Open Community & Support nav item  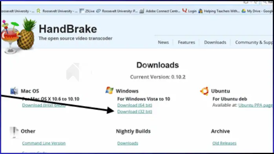click(x=254, y=42)
